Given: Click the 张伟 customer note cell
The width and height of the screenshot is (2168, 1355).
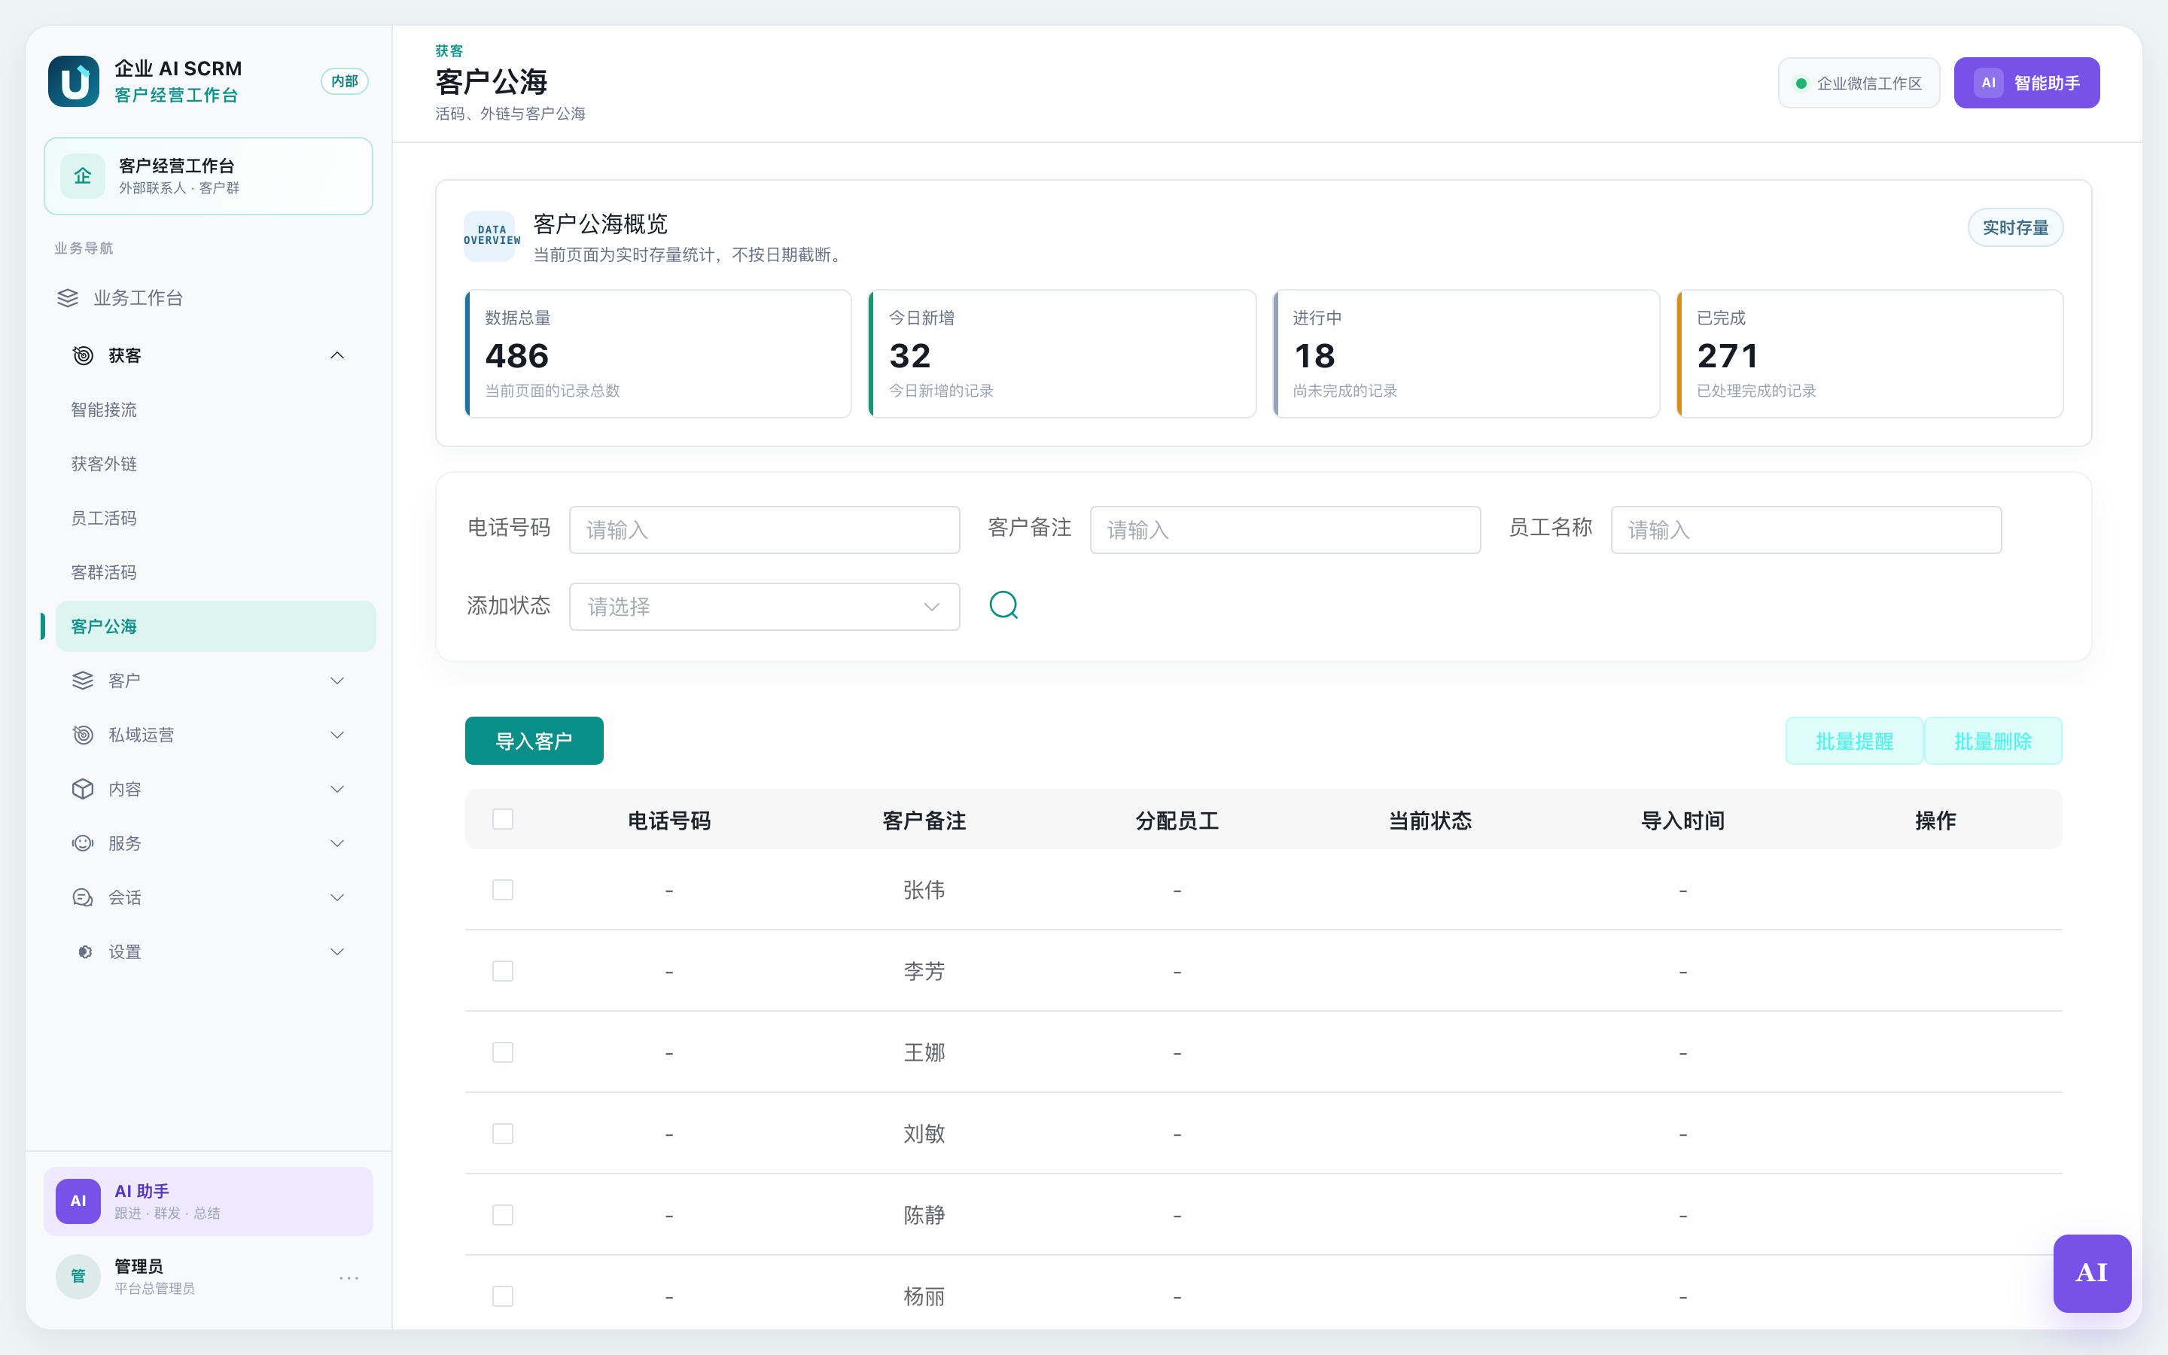Looking at the screenshot, I should pyautogui.click(x=924, y=890).
